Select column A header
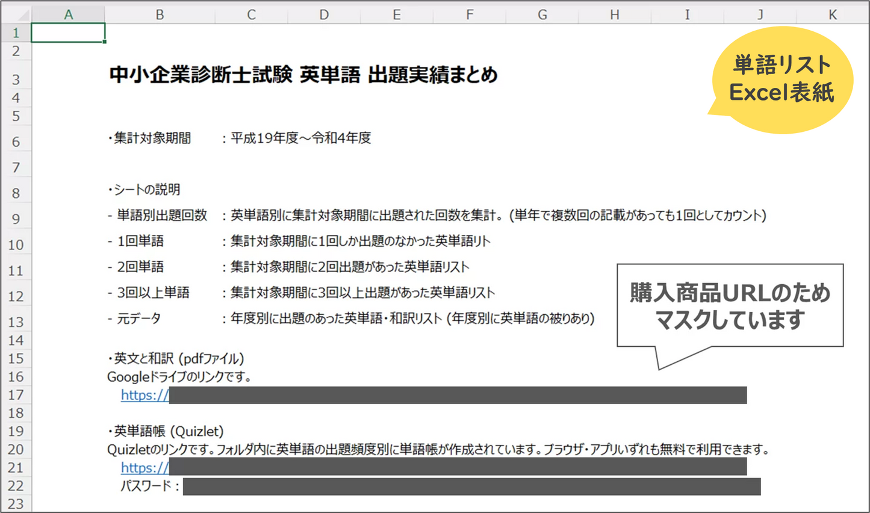The width and height of the screenshot is (870, 513). [x=68, y=14]
